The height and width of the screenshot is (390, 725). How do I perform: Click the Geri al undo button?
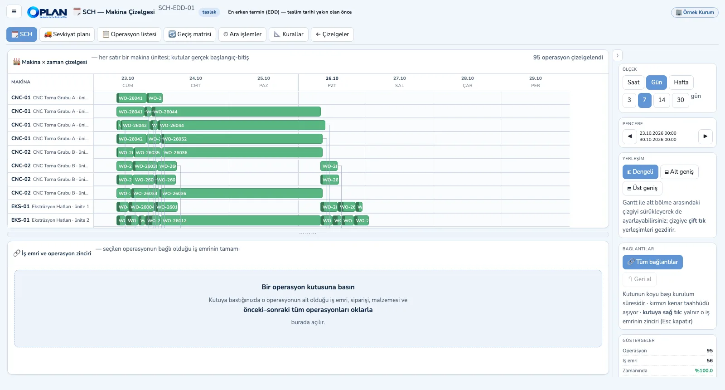point(639,279)
